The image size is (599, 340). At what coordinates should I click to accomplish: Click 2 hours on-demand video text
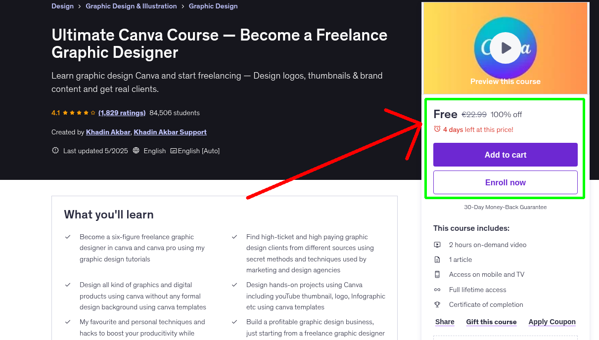point(488,245)
